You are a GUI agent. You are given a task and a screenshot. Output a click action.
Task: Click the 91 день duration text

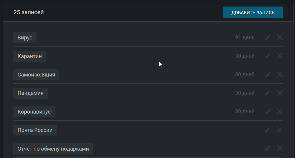[245, 38]
